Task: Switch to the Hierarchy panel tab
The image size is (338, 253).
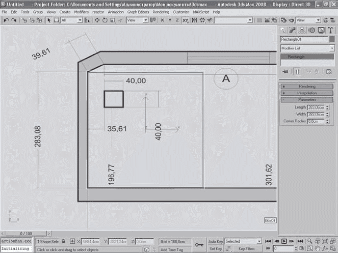Action: tap(303, 30)
